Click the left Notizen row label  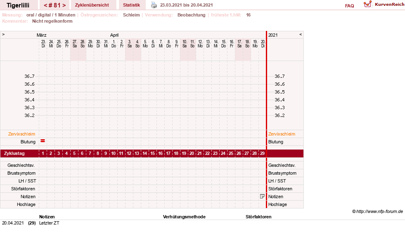click(x=28, y=197)
